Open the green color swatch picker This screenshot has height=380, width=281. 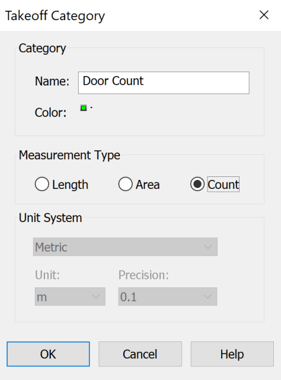pos(86,108)
